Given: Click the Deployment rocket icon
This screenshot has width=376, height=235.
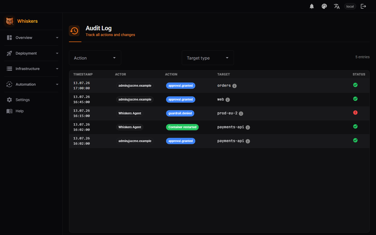Looking at the screenshot, I should pos(9,53).
